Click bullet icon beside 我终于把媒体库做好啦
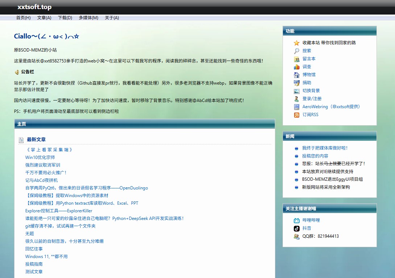Viewport: 395px width, 278px height. tap(296, 148)
